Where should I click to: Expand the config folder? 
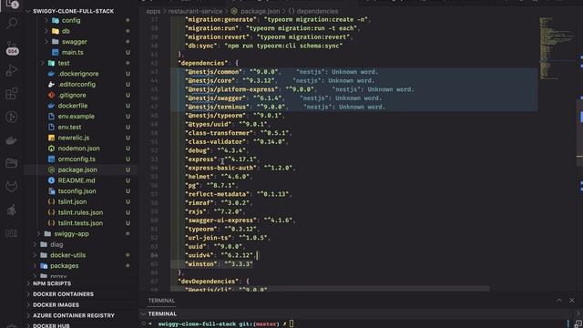coord(46,20)
